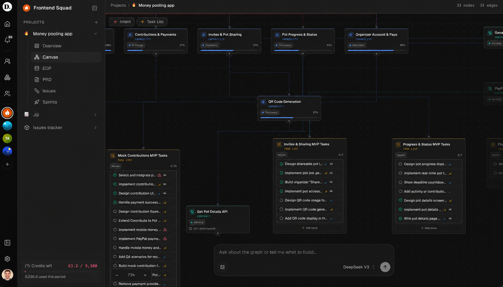The image size is (503, 287).
Task: Toggle completion of Select and integrate p... task
Action: [x=115, y=175]
